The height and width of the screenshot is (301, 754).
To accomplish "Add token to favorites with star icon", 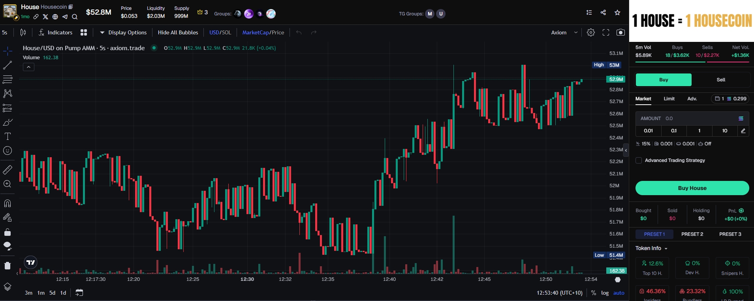I will coord(617,13).
